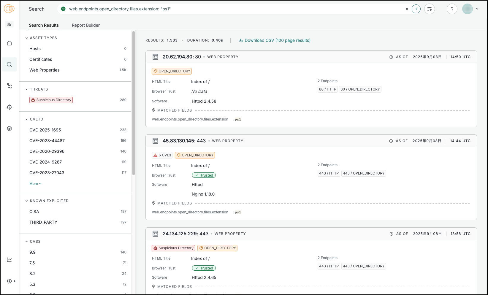The image size is (488, 295).
Task: Click the download icon beside Download CSV
Action: pyautogui.click(x=241, y=40)
